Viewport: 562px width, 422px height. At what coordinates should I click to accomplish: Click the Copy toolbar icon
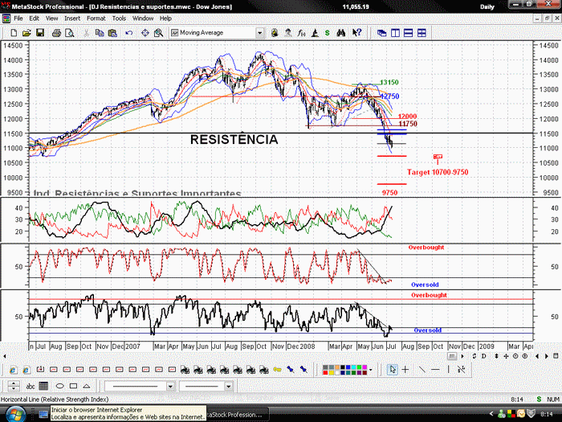pyautogui.click(x=100, y=33)
